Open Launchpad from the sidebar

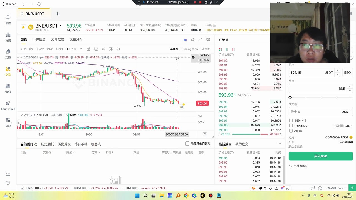tap(8, 106)
